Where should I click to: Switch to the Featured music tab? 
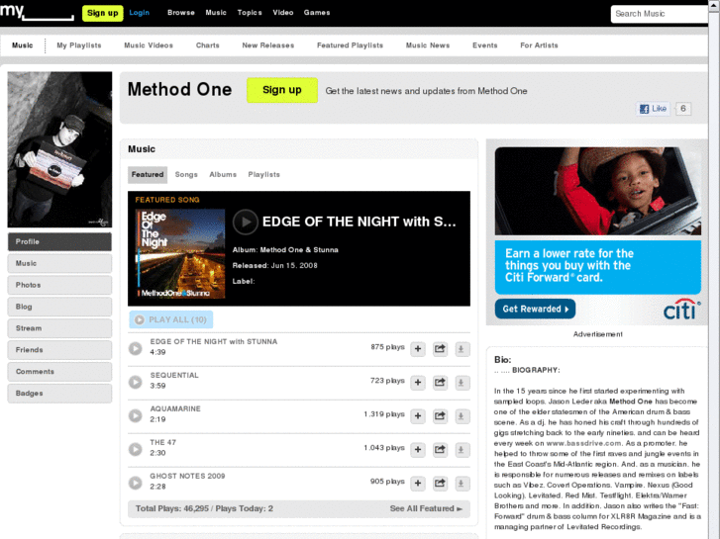pyautogui.click(x=148, y=175)
